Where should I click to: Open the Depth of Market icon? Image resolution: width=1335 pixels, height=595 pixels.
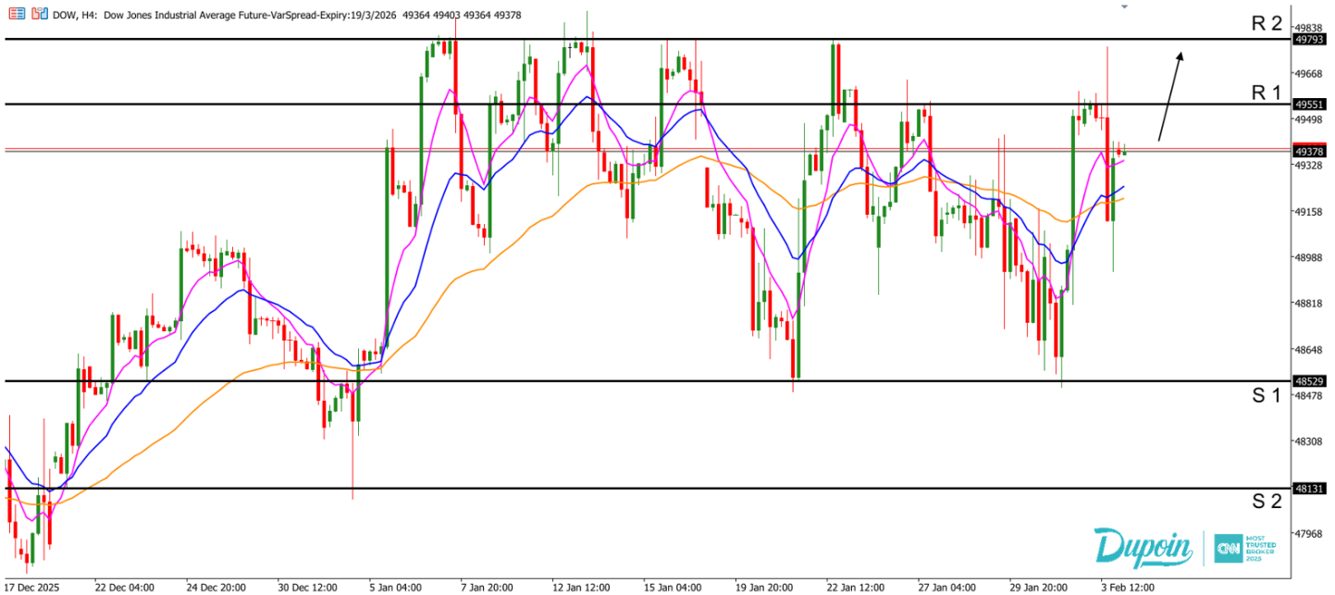pos(15,15)
